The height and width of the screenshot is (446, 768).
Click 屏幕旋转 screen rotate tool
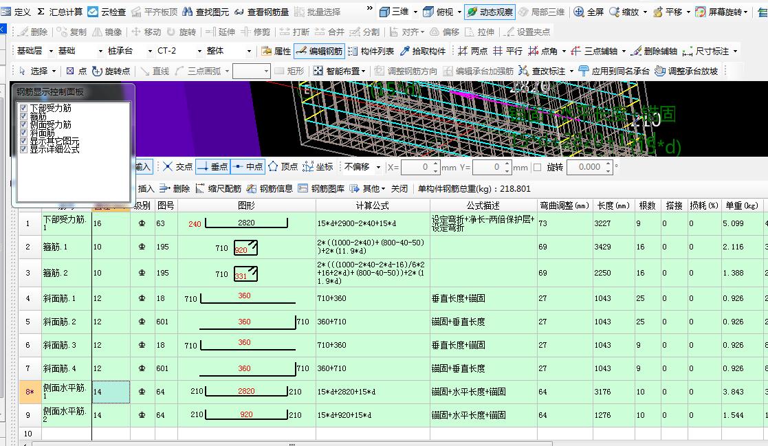pos(718,12)
